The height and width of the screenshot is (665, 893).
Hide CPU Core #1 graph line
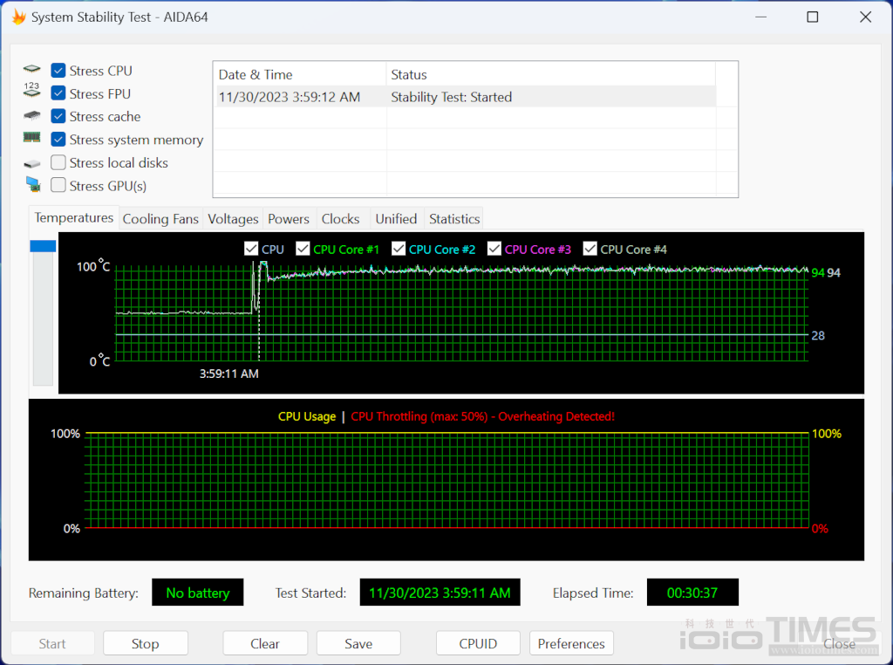[303, 250]
